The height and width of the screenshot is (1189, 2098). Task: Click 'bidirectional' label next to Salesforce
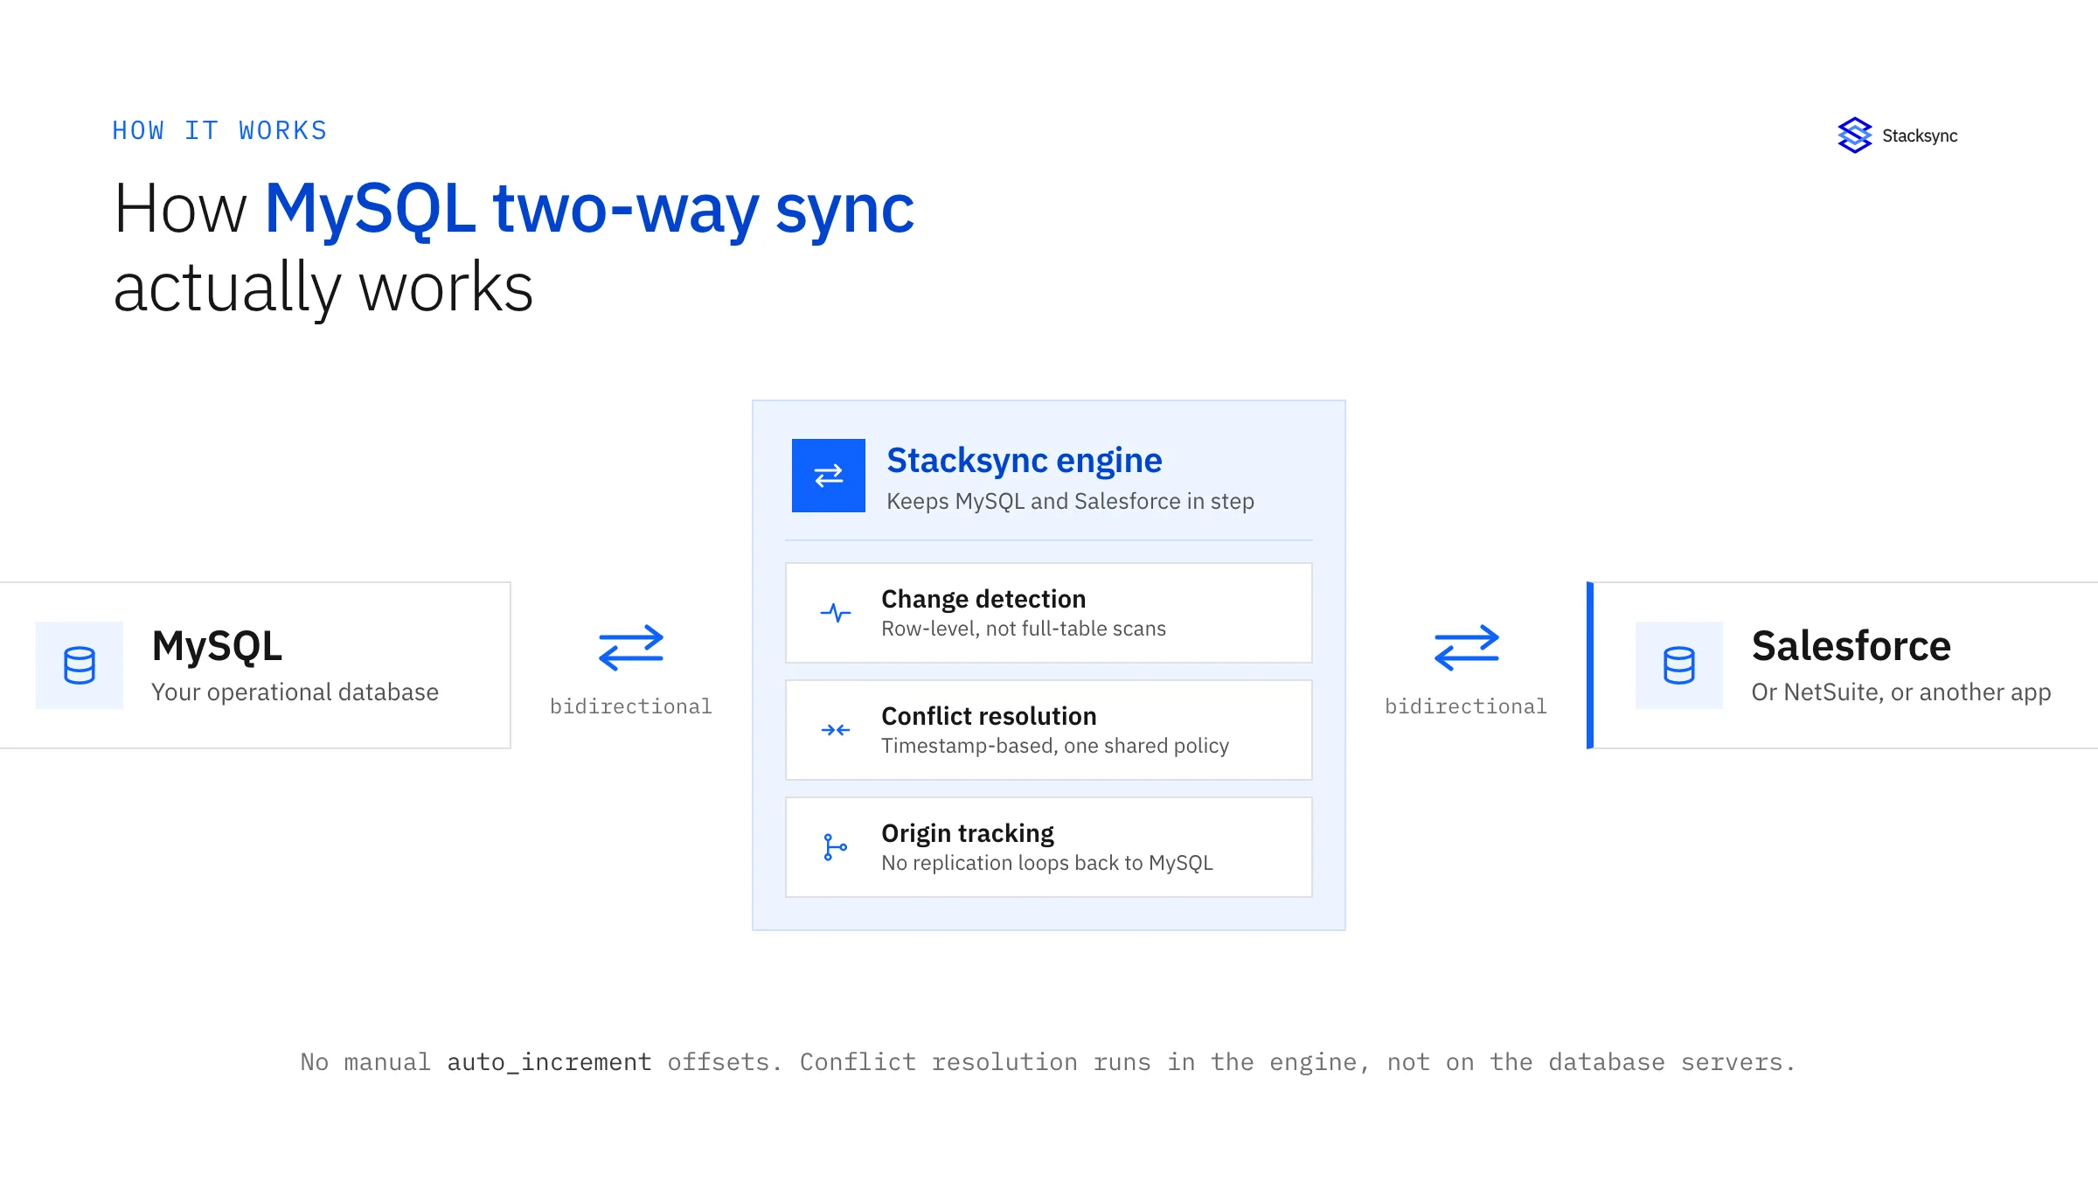point(1466,706)
